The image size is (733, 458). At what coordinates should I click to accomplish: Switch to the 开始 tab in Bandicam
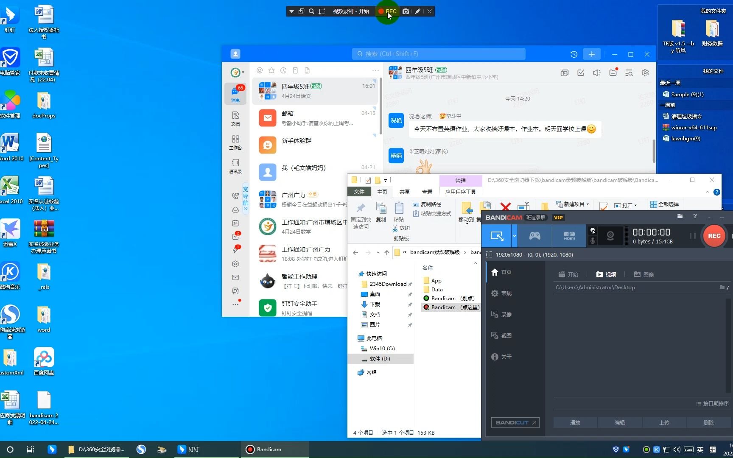click(568, 274)
